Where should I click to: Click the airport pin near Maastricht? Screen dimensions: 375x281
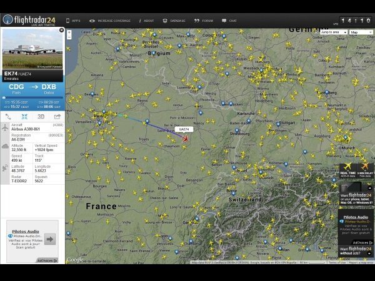pos(188,35)
